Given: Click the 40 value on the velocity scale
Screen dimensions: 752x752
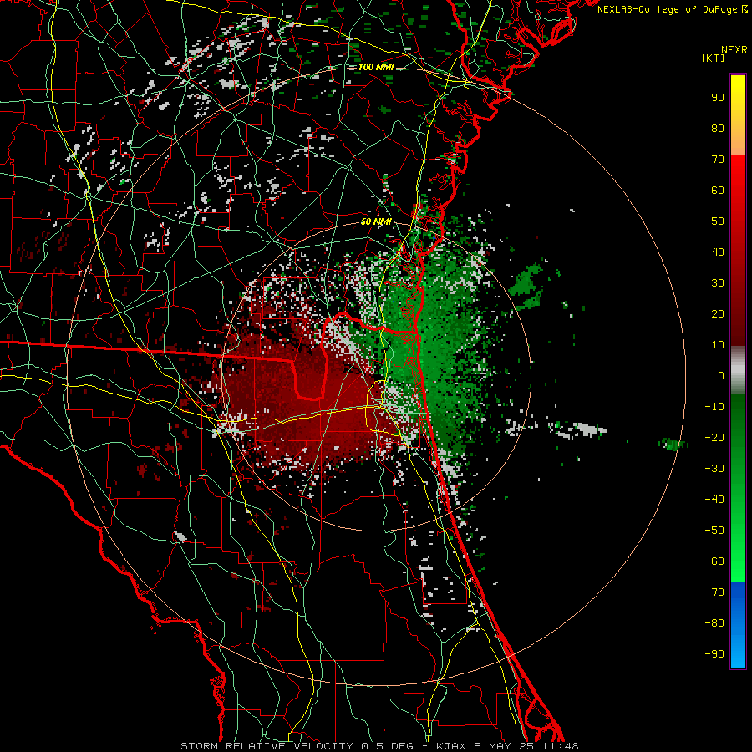Looking at the screenshot, I should tap(718, 252).
